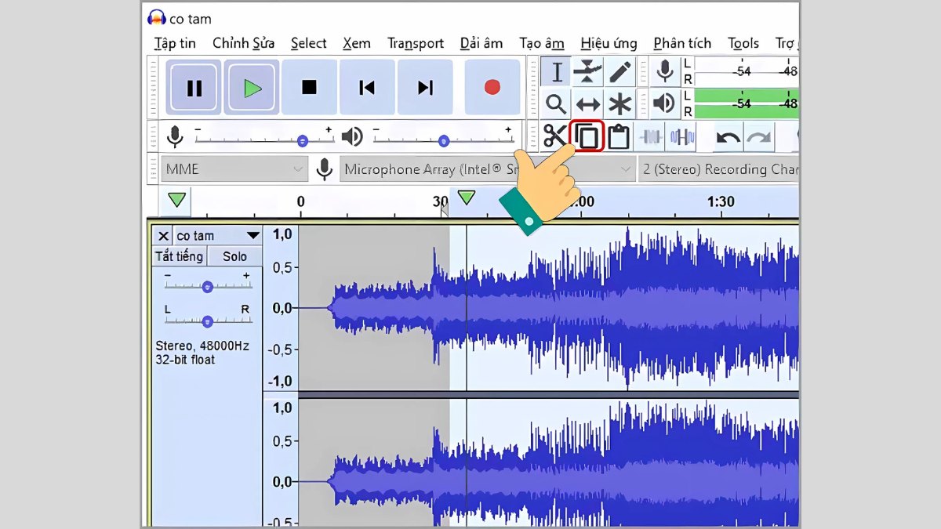Open the Hiệu ứng menu
Image resolution: width=941 pixels, height=529 pixels.
pyautogui.click(x=609, y=43)
